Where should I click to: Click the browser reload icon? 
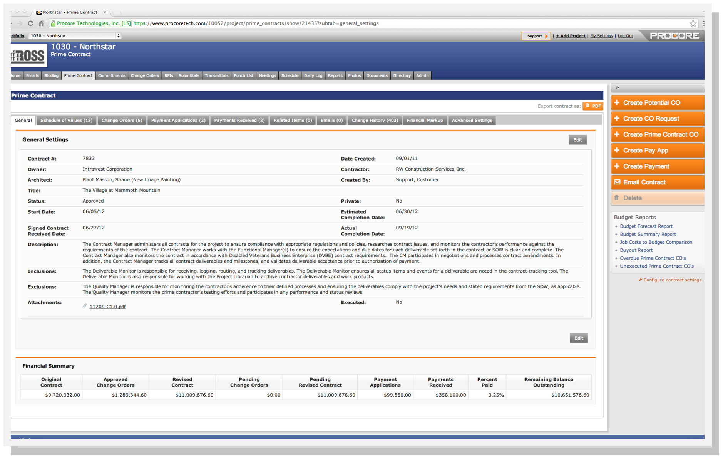pos(30,23)
